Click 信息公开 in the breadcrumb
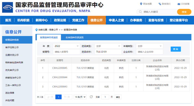Screen dimensions: 194x106 [x=53, y=30]
